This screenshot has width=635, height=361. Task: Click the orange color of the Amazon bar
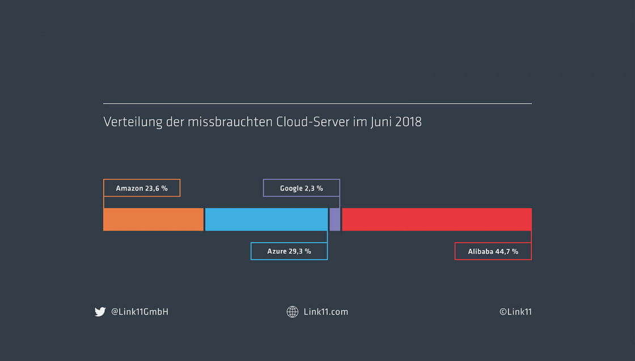tap(153, 219)
